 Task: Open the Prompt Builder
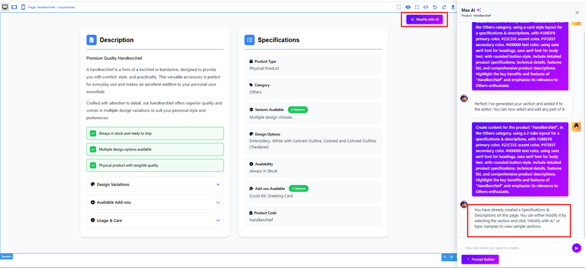480,259
